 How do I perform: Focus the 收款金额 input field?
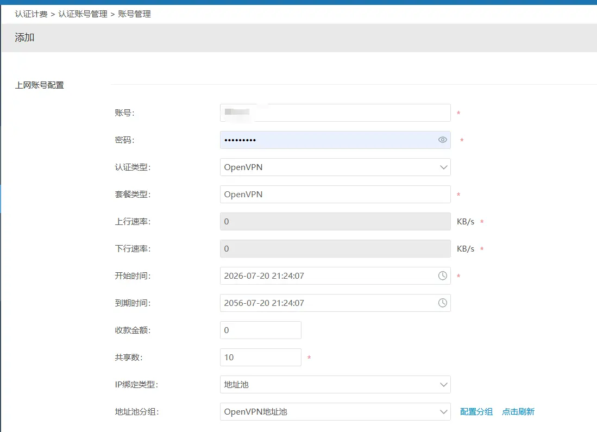(261, 330)
